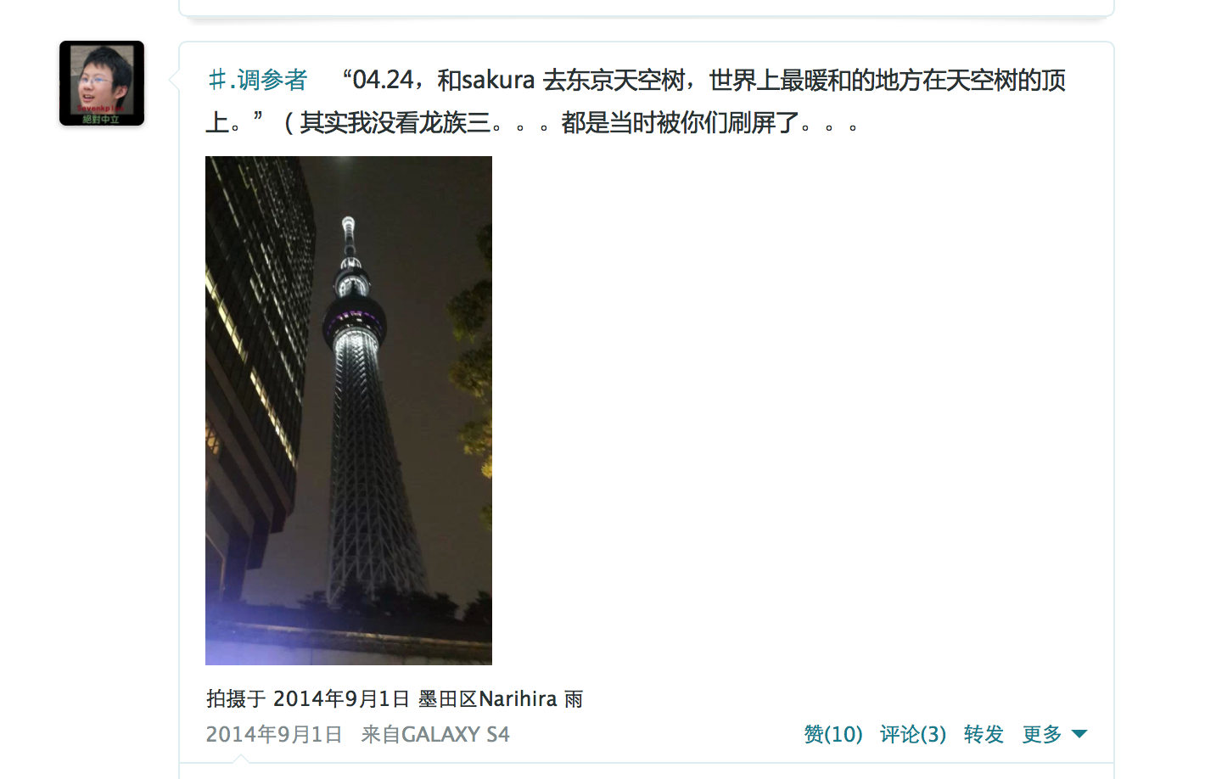Click the word sakura in the post
Image resolution: width=1205 pixels, height=779 pixels.
498,80
